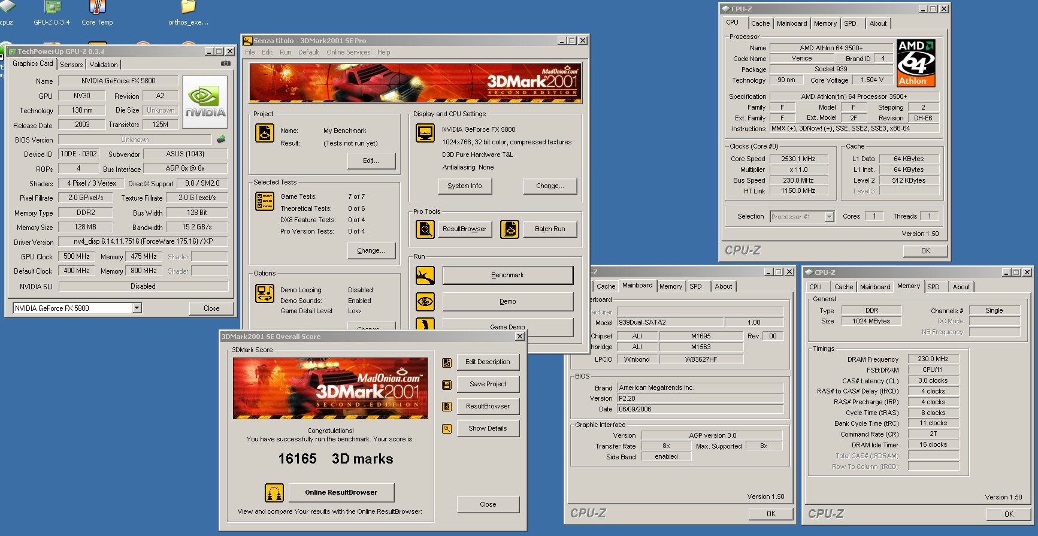
Task: Click the Edit... button under Project
Action: coord(371,161)
